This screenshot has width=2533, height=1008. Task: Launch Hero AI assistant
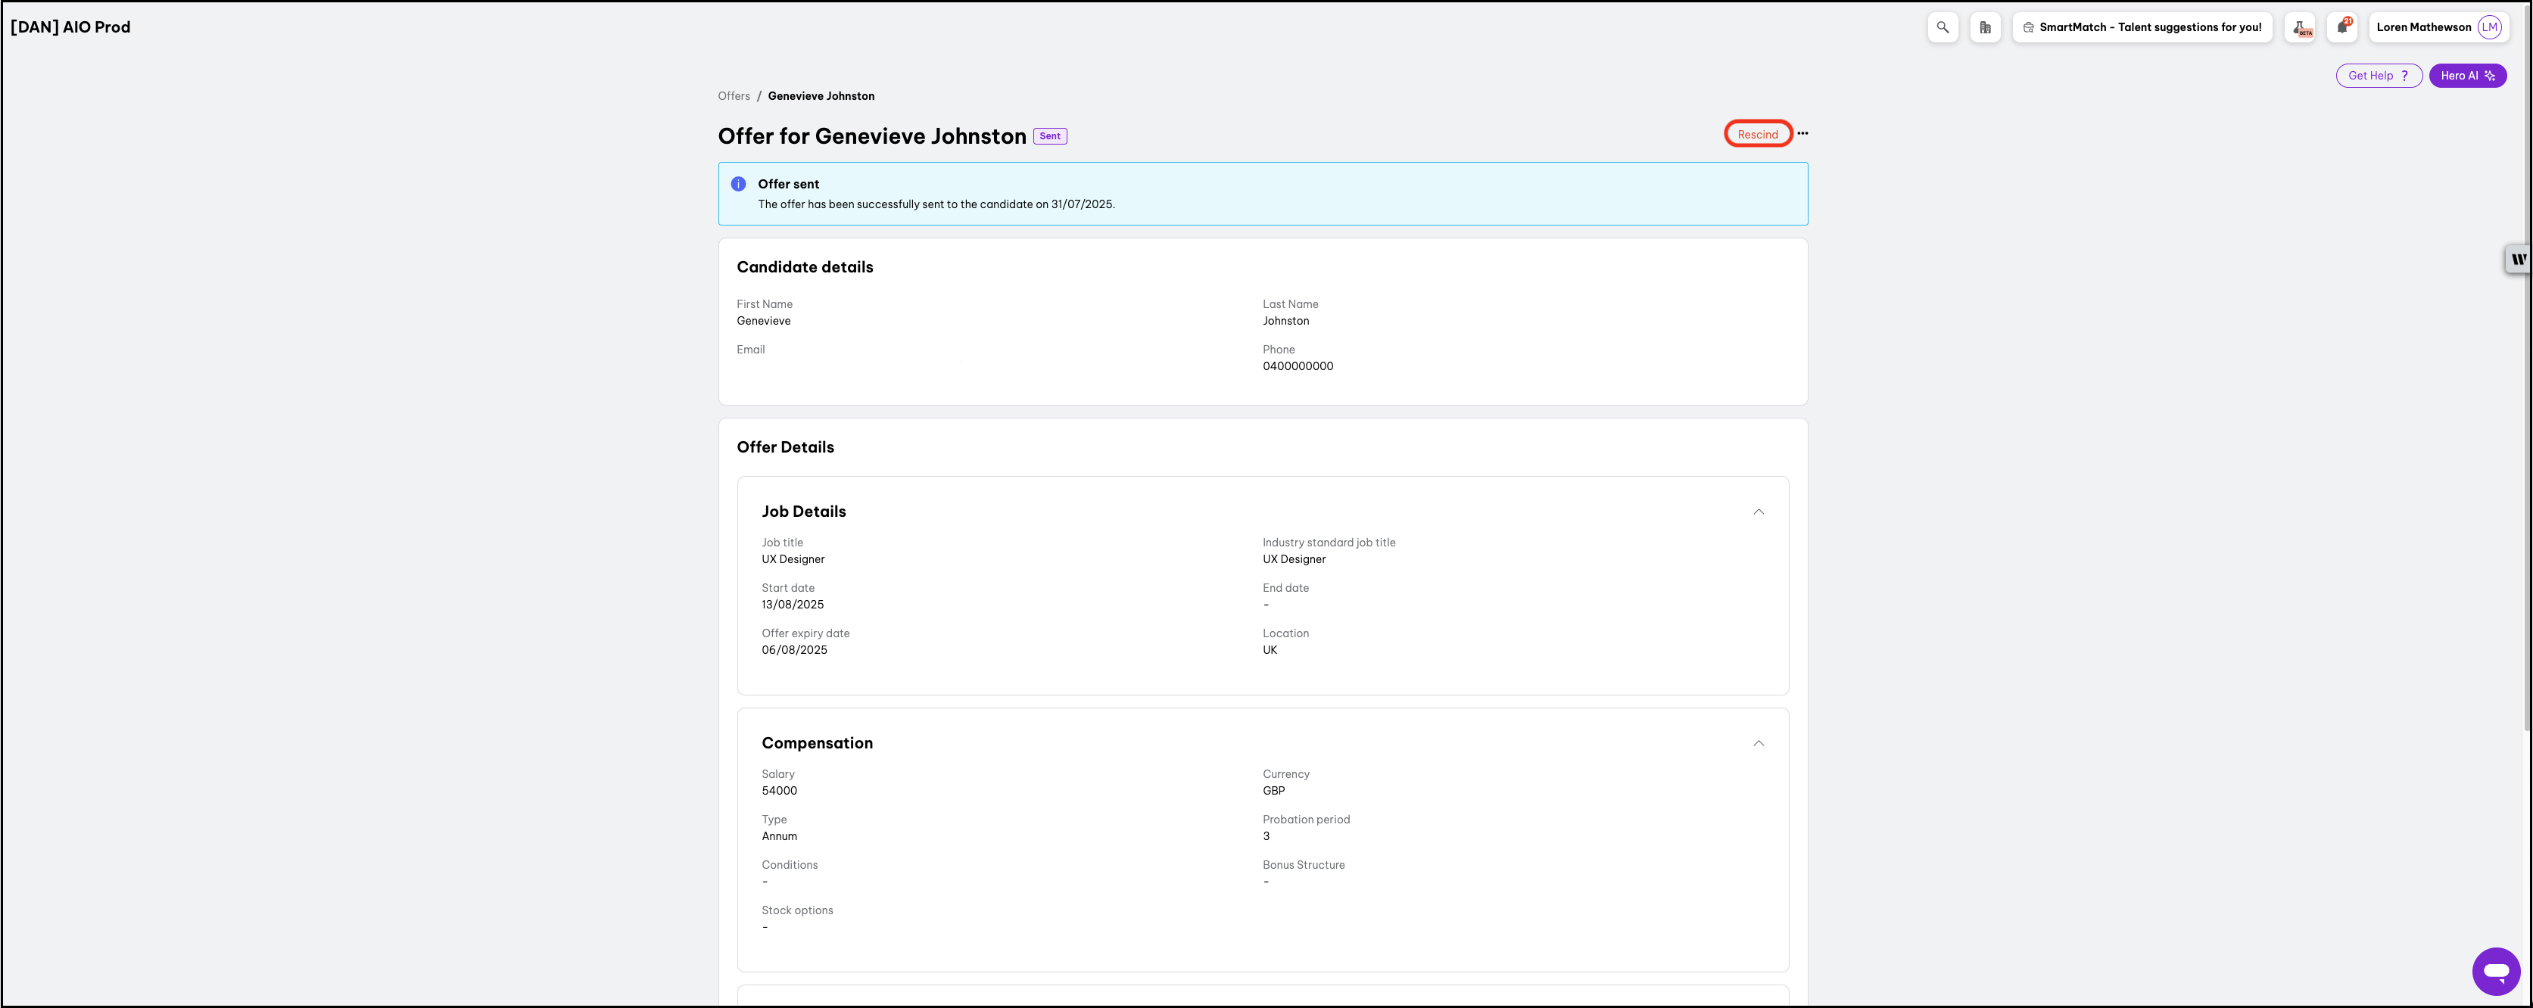click(x=2466, y=76)
